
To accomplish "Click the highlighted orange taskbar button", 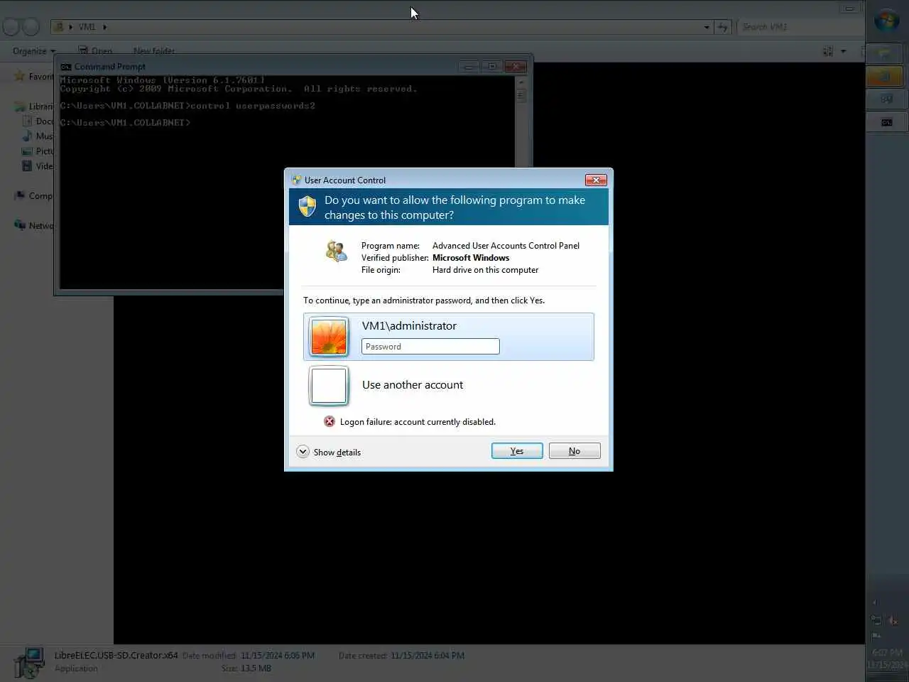I will [885, 76].
